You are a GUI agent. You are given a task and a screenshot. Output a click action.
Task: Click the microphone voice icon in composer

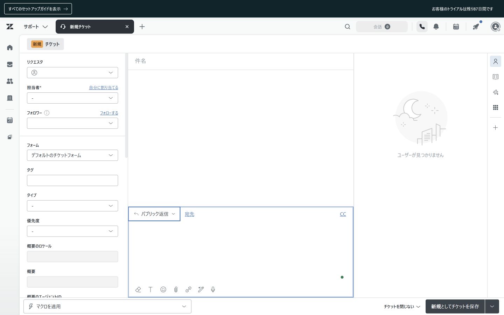click(x=213, y=289)
